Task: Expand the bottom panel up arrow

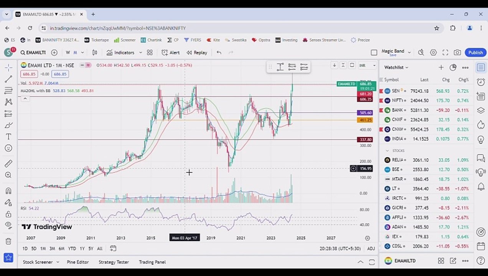Action: pos(360,262)
